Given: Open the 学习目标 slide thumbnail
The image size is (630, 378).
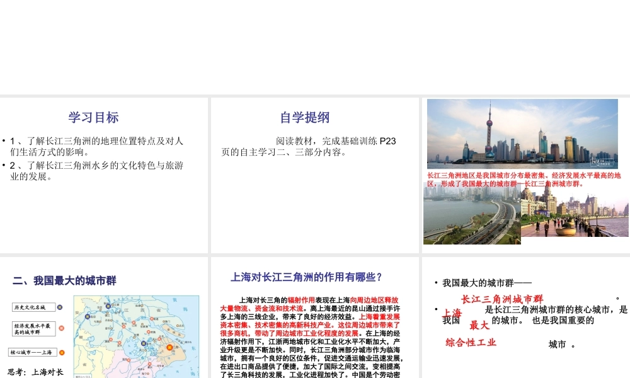Looking at the screenshot, I should (104, 175).
